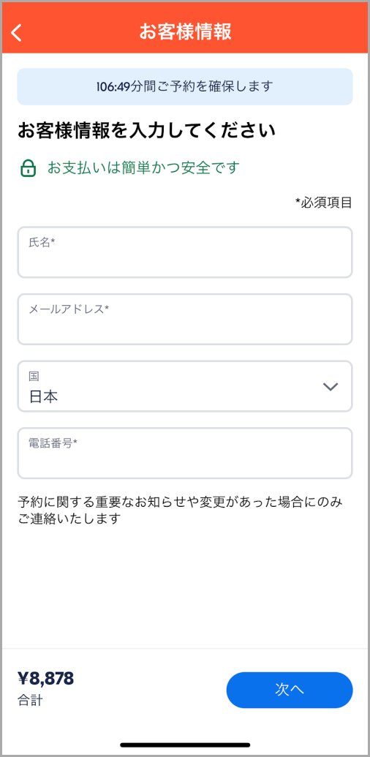Click the 日本 selected country value

coord(43,397)
